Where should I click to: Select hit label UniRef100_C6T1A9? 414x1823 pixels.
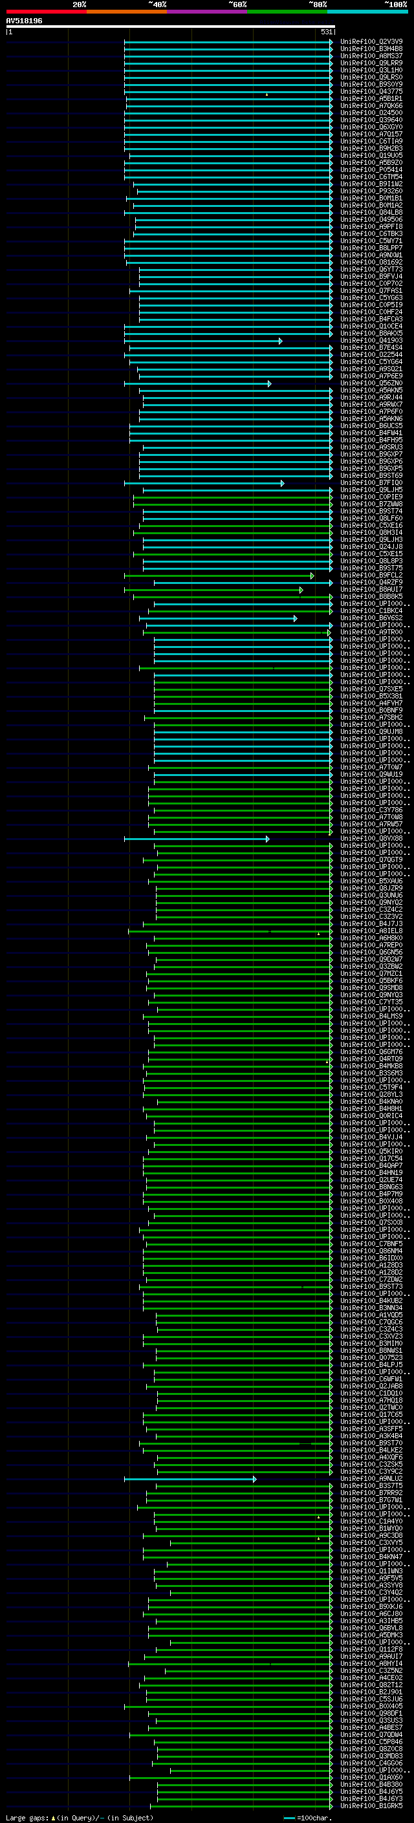pos(371,142)
